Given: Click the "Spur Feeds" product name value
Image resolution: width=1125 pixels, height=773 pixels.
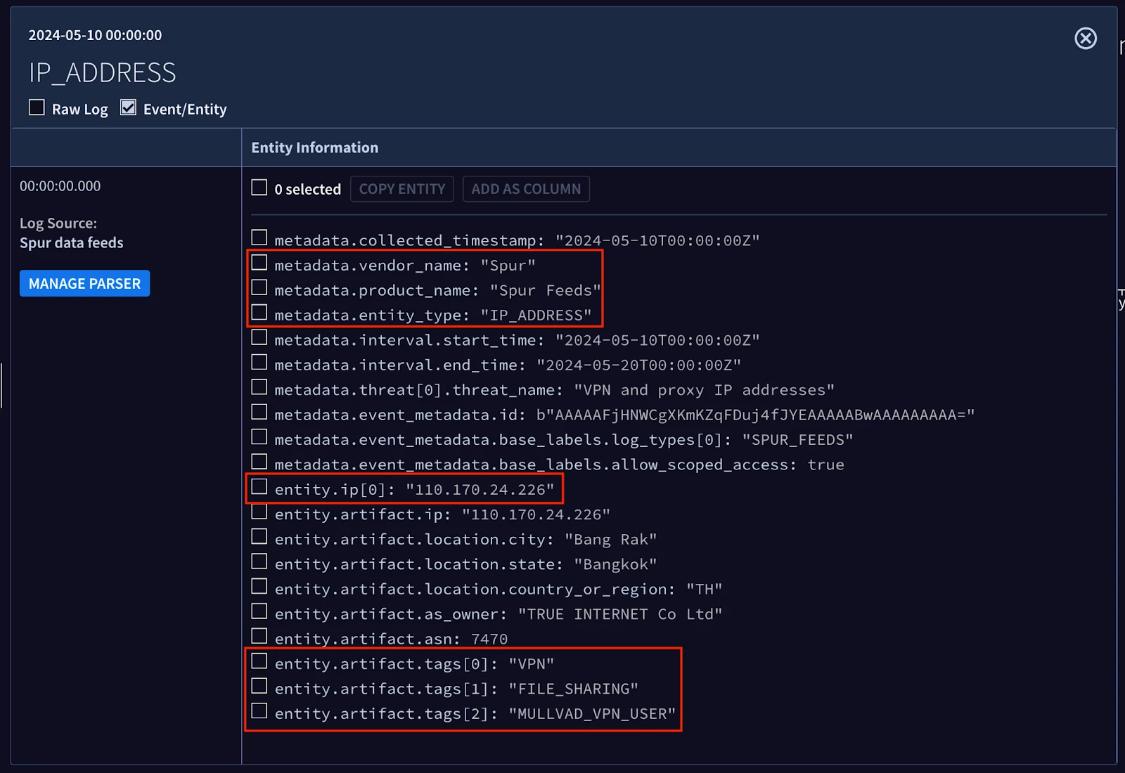Looking at the screenshot, I should tap(545, 290).
